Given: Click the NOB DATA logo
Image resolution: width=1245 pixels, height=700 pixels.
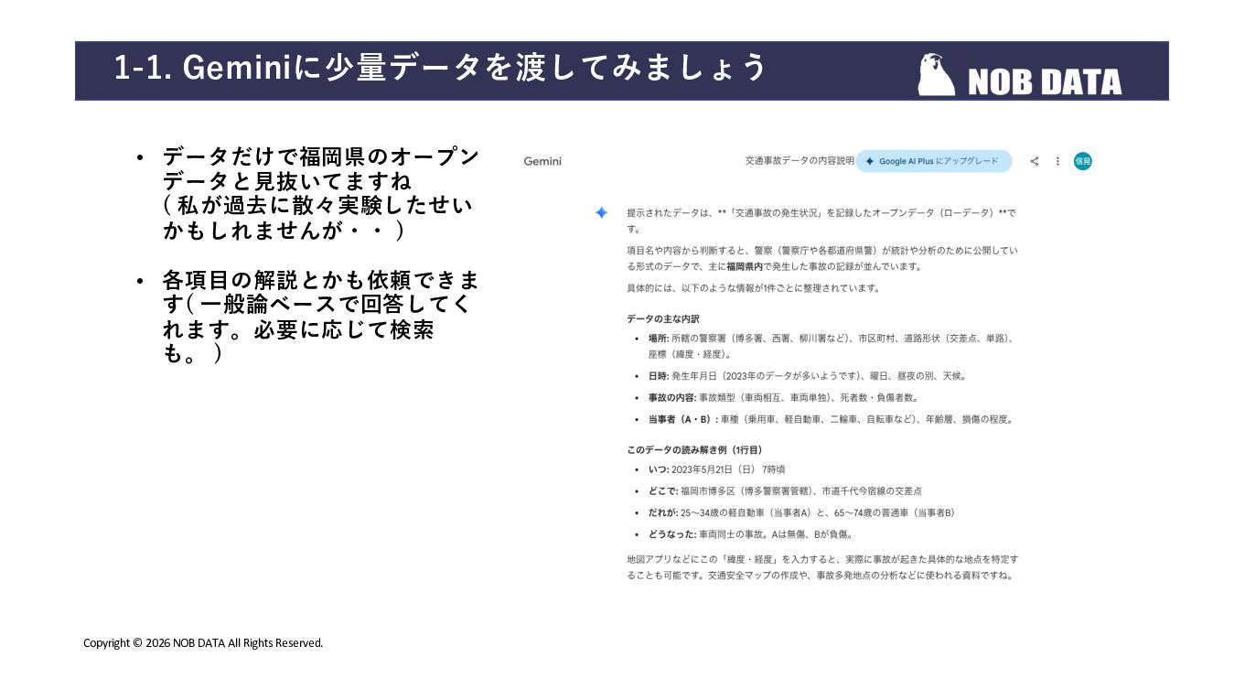Looking at the screenshot, I should point(1020,74).
